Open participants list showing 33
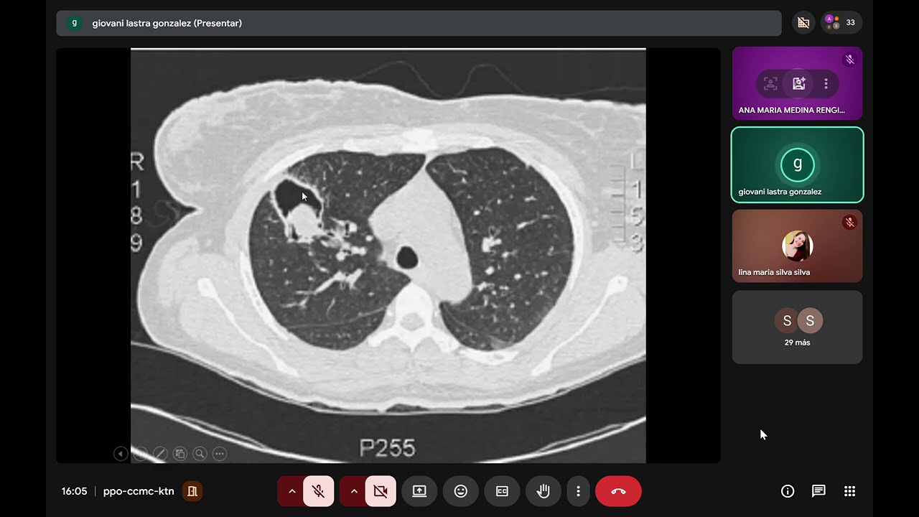 [841, 23]
